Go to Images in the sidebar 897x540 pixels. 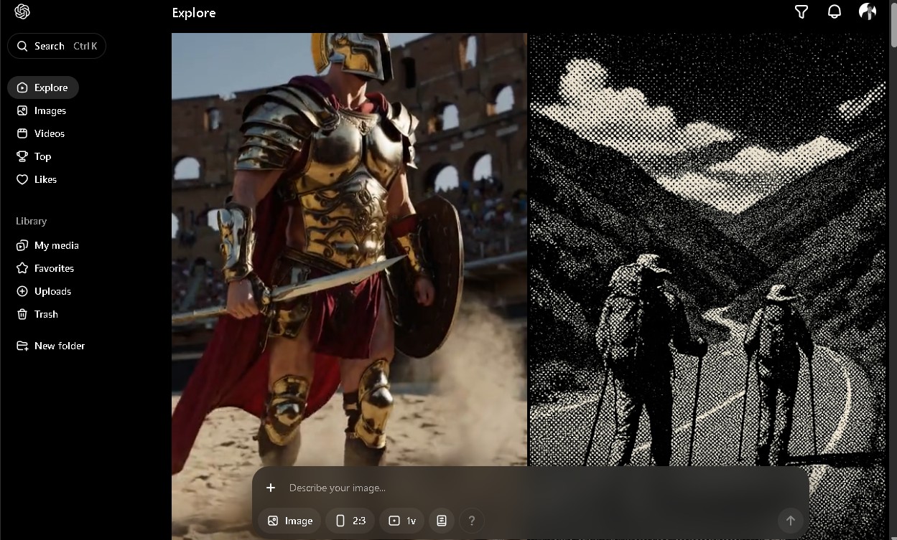[50, 110]
